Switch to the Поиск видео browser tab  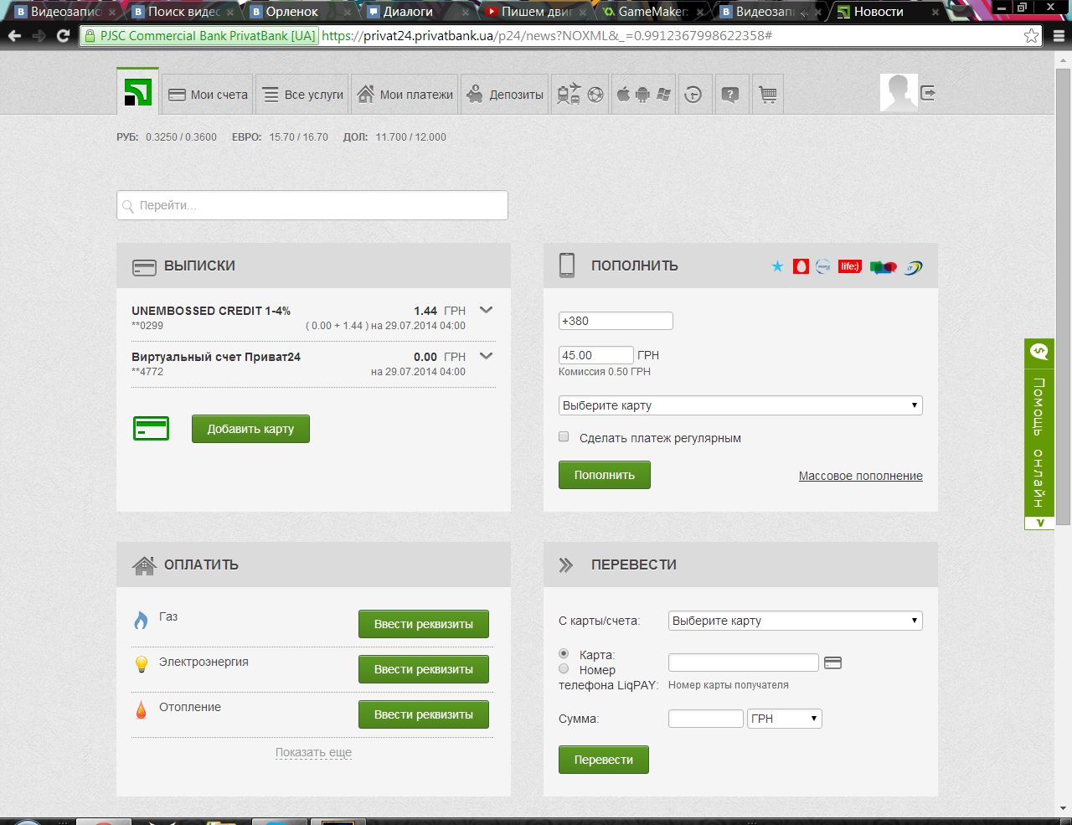(x=183, y=12)
